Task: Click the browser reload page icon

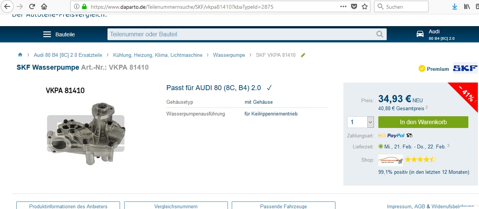Action: (32, 6)
